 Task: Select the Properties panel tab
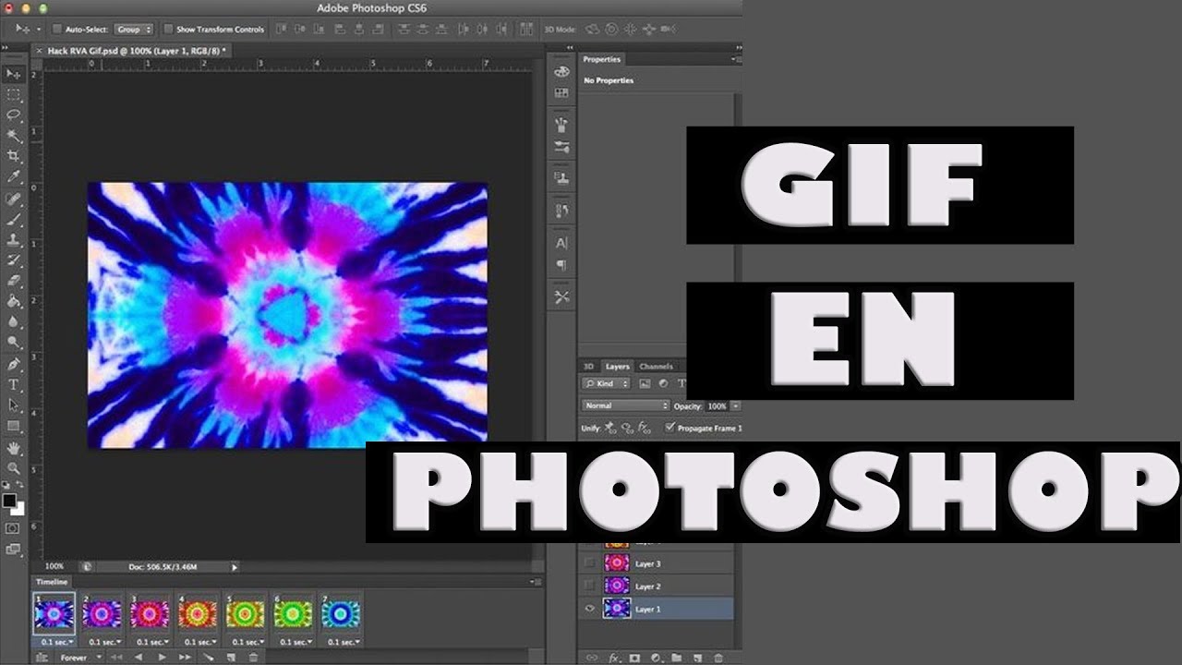tap(602, 59)
